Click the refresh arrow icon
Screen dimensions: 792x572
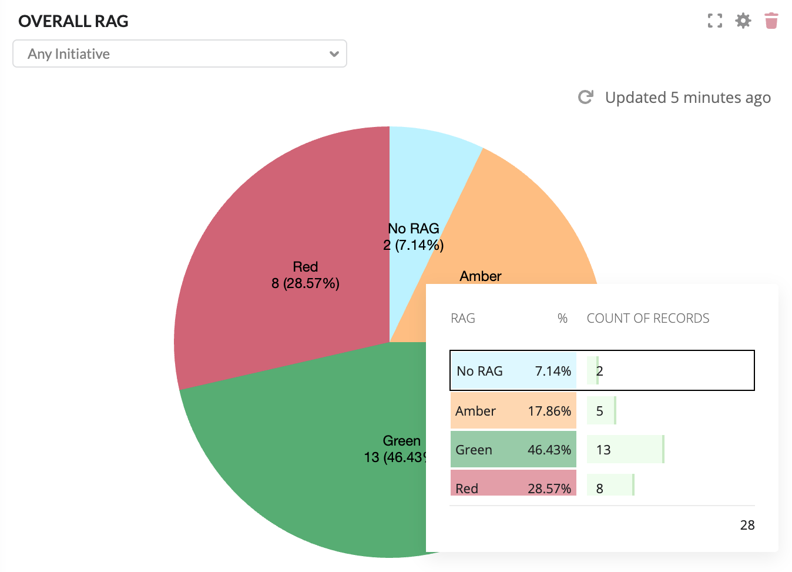(x=586, y=98)
